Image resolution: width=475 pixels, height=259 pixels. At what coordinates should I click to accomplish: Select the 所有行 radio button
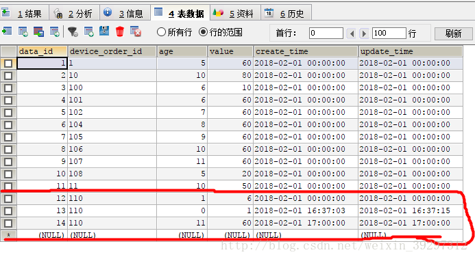pos(161,32)
